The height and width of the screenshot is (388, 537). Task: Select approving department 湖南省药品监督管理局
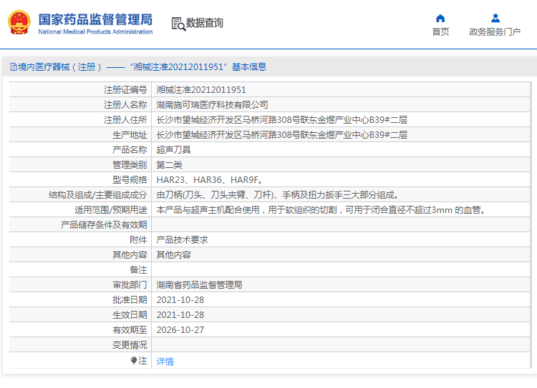[x=199, y=285]
